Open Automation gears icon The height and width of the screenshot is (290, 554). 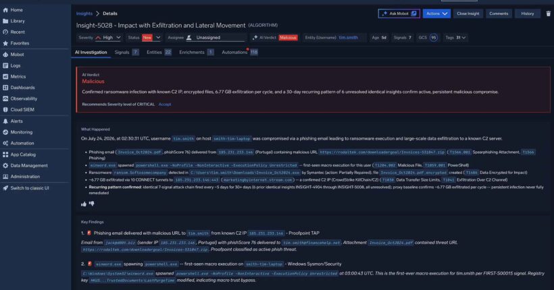[5, 143]
